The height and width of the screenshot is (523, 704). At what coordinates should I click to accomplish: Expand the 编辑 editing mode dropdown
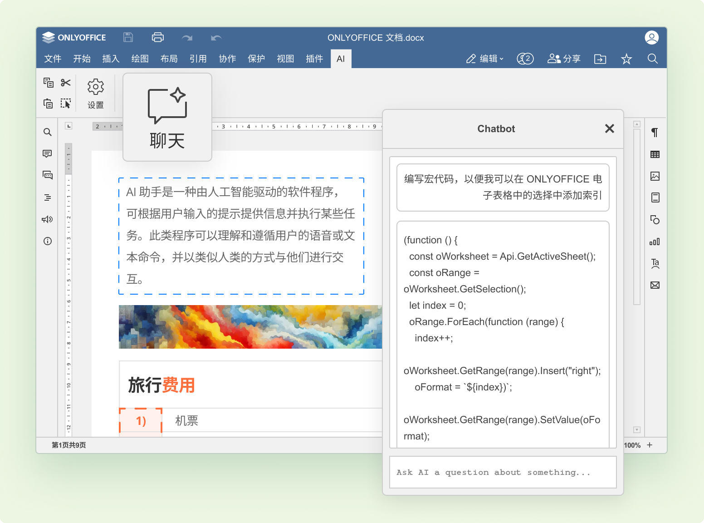pos(485,59)
